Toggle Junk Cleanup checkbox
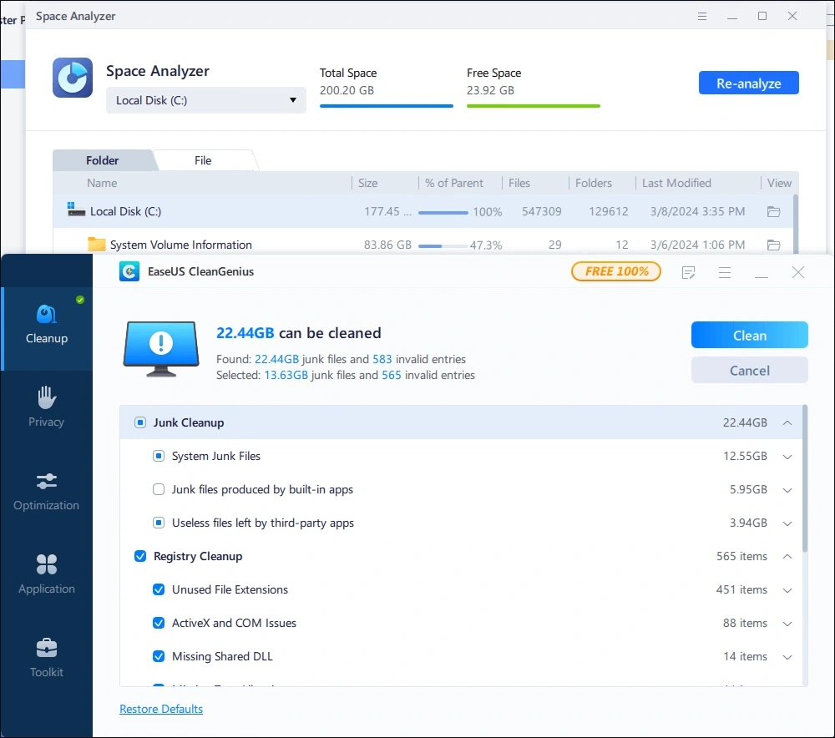835x738 pixels. [x=140, y=422]
